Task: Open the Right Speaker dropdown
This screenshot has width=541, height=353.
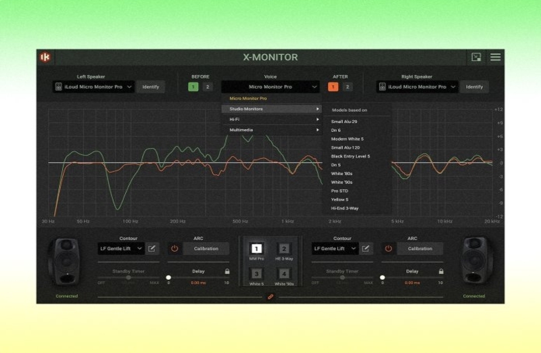Action: [417, 87]
